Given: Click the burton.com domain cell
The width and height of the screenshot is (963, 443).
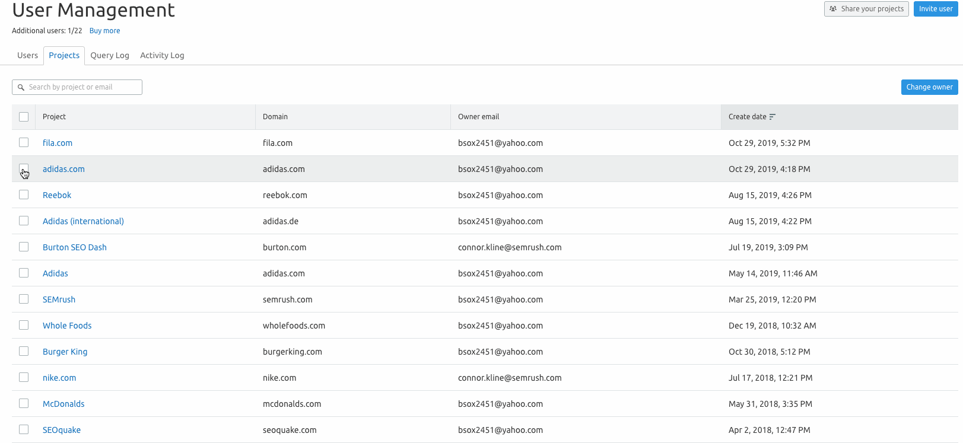Looking at the screenshot, I should [284, 247].
